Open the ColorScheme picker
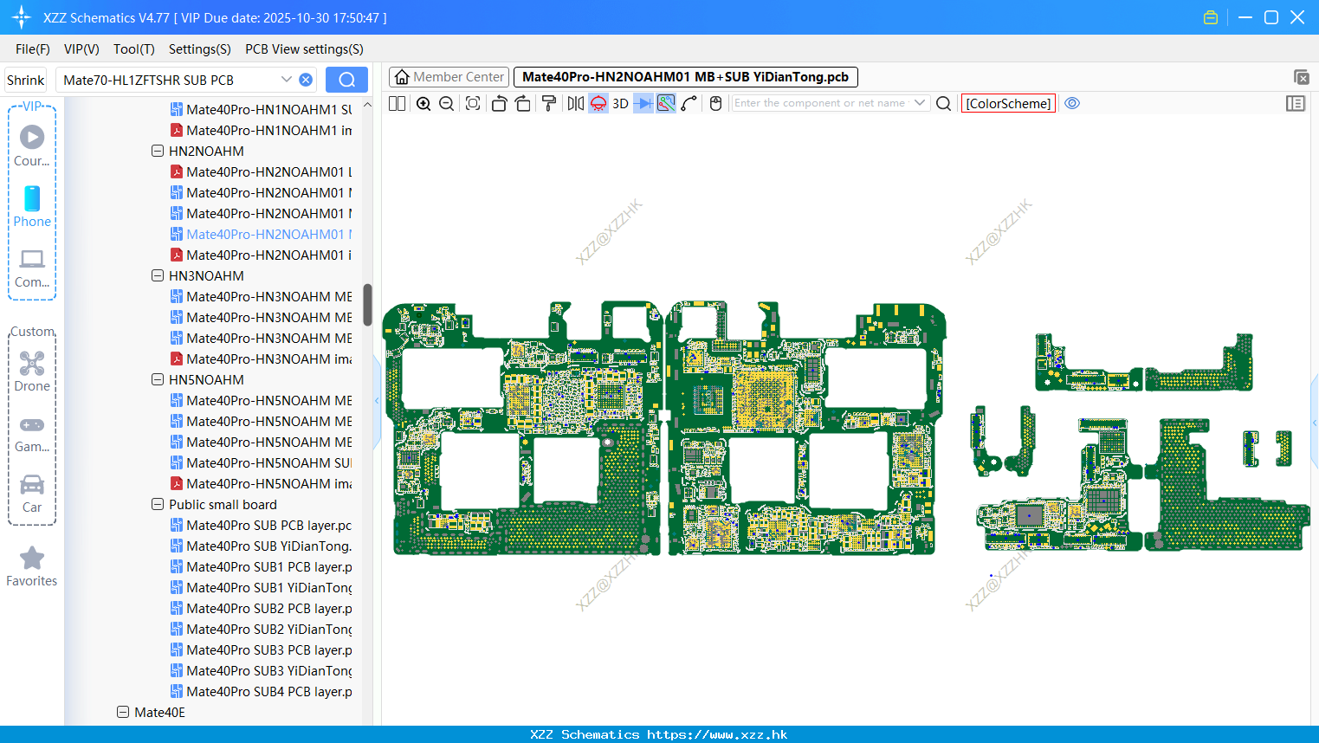 pos(1008,103)
